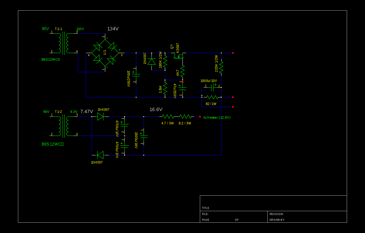Click the 4.7 / 3W resistor
Screen dimensions: 365x233
click(168, 116)
